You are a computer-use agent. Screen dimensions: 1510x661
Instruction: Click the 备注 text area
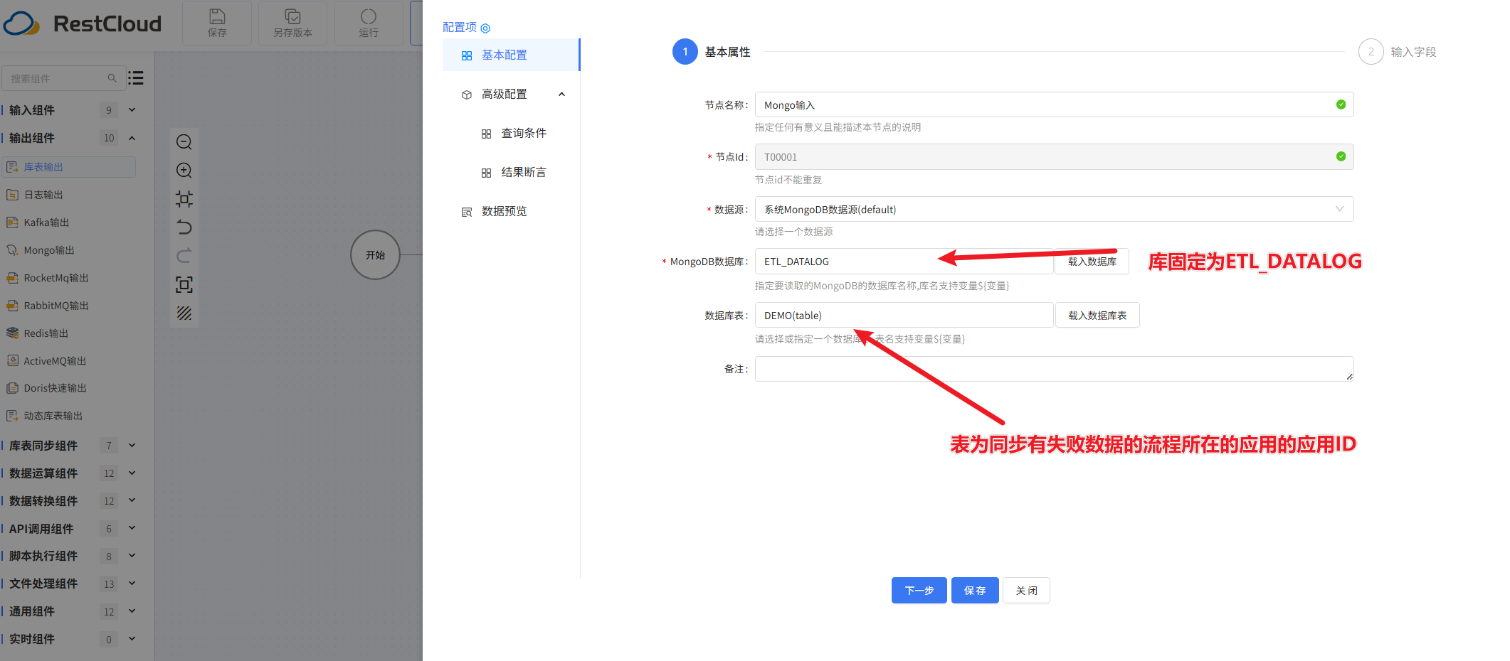(1054, 369)
